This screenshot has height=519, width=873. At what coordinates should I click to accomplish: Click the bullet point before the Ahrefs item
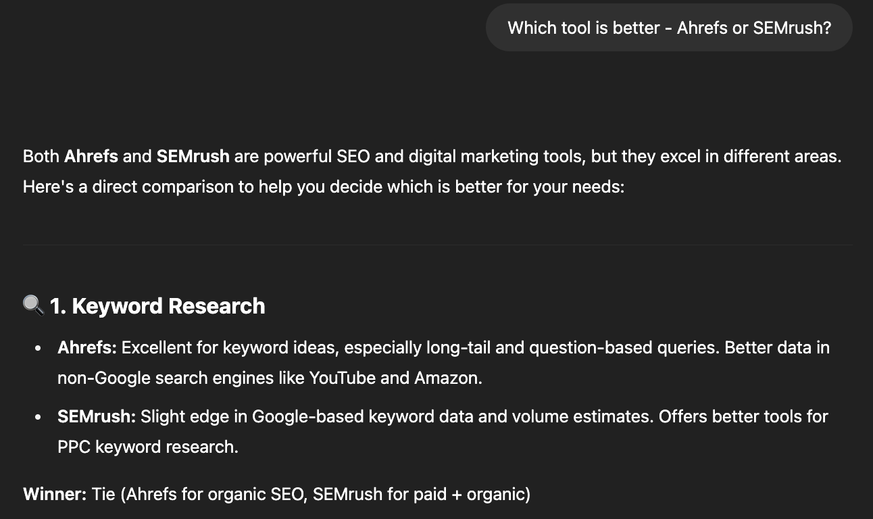tap(39, 348)
